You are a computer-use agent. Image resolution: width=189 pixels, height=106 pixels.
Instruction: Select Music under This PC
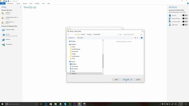pos(72,71)
